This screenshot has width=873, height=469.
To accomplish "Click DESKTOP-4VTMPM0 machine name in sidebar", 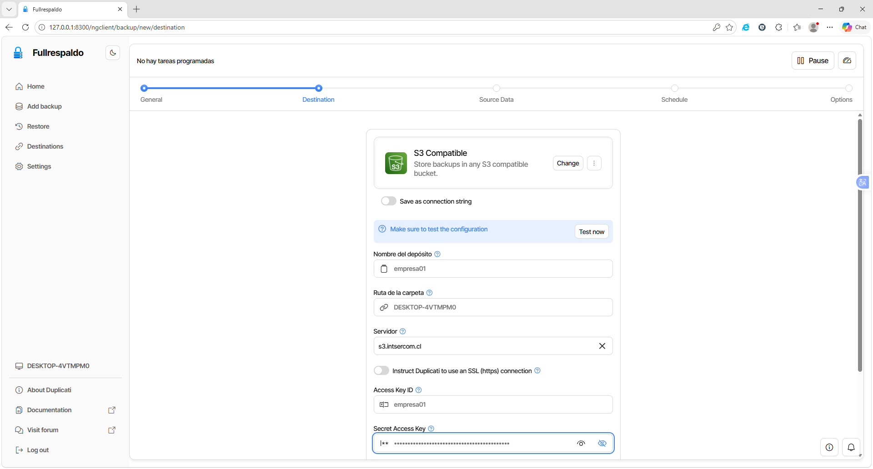I will tap(52, 366).
